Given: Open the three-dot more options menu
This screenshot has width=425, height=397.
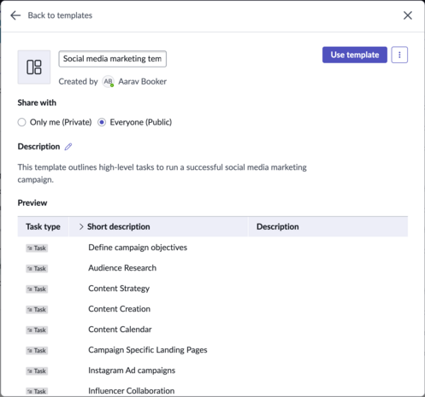Looking at the screenshot, I should (x=399, y=55).
